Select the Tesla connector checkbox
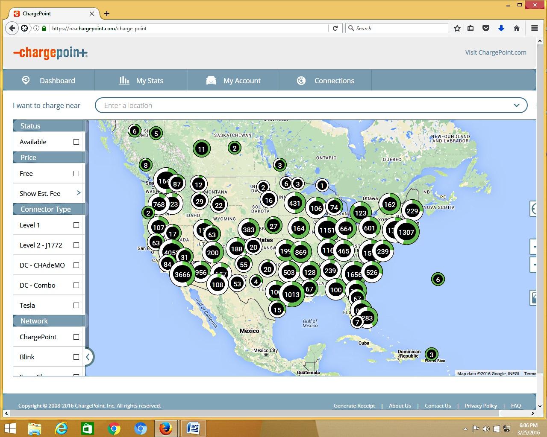The image size is (547, 437). [x=76, y=306]
